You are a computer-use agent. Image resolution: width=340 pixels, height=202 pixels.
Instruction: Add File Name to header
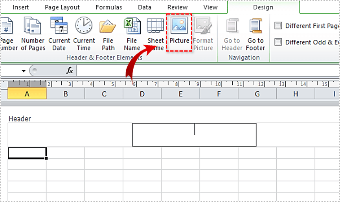132,33
